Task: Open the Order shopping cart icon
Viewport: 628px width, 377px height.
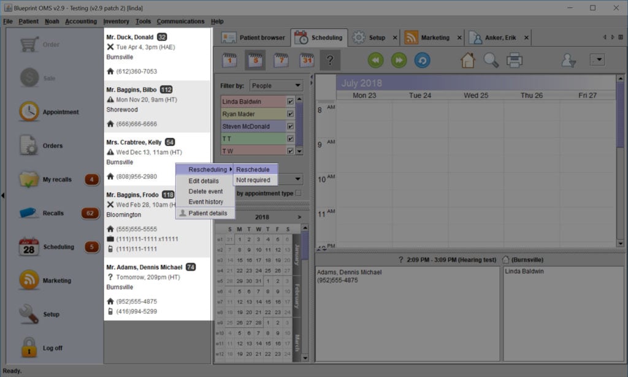Action: [29, 44]
